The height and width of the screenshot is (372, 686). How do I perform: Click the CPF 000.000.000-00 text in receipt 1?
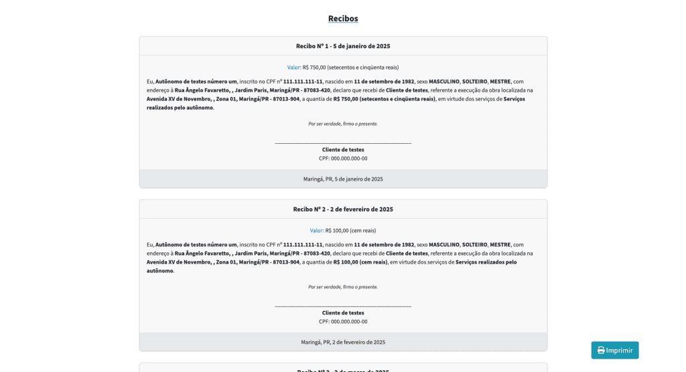click(343, 159)
